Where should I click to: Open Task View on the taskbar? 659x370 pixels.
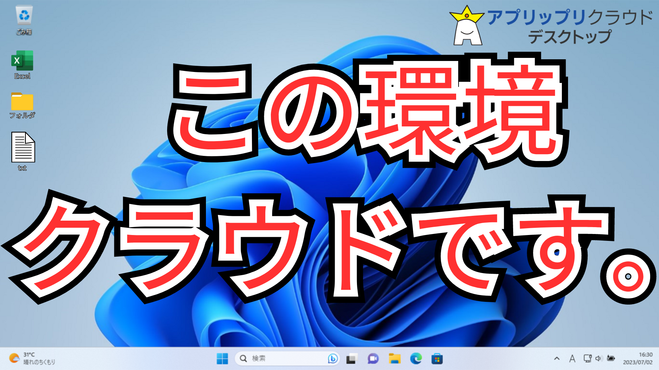[x=351, y=359]
